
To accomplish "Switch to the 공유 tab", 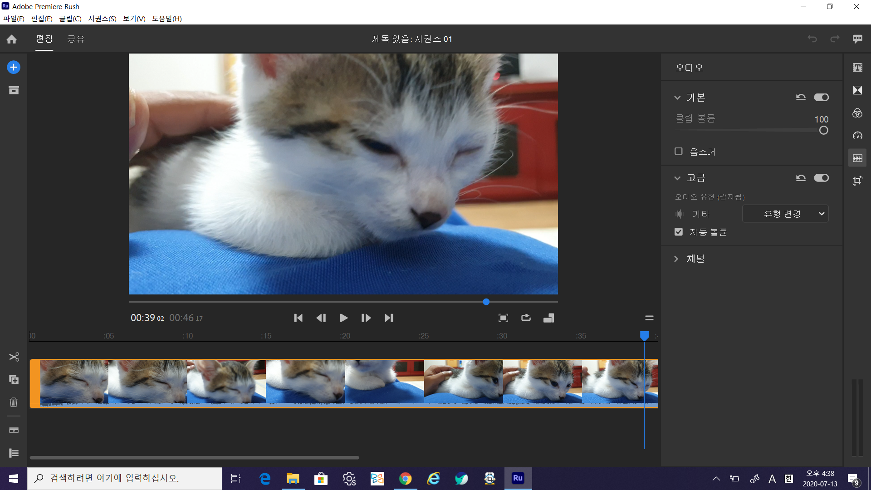I will click(x=76, y=39).
